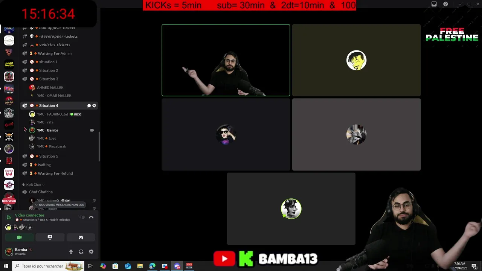
Task: Launch Copilot from the taskbar
Action: pyautogui.click(x=103, y=266)
